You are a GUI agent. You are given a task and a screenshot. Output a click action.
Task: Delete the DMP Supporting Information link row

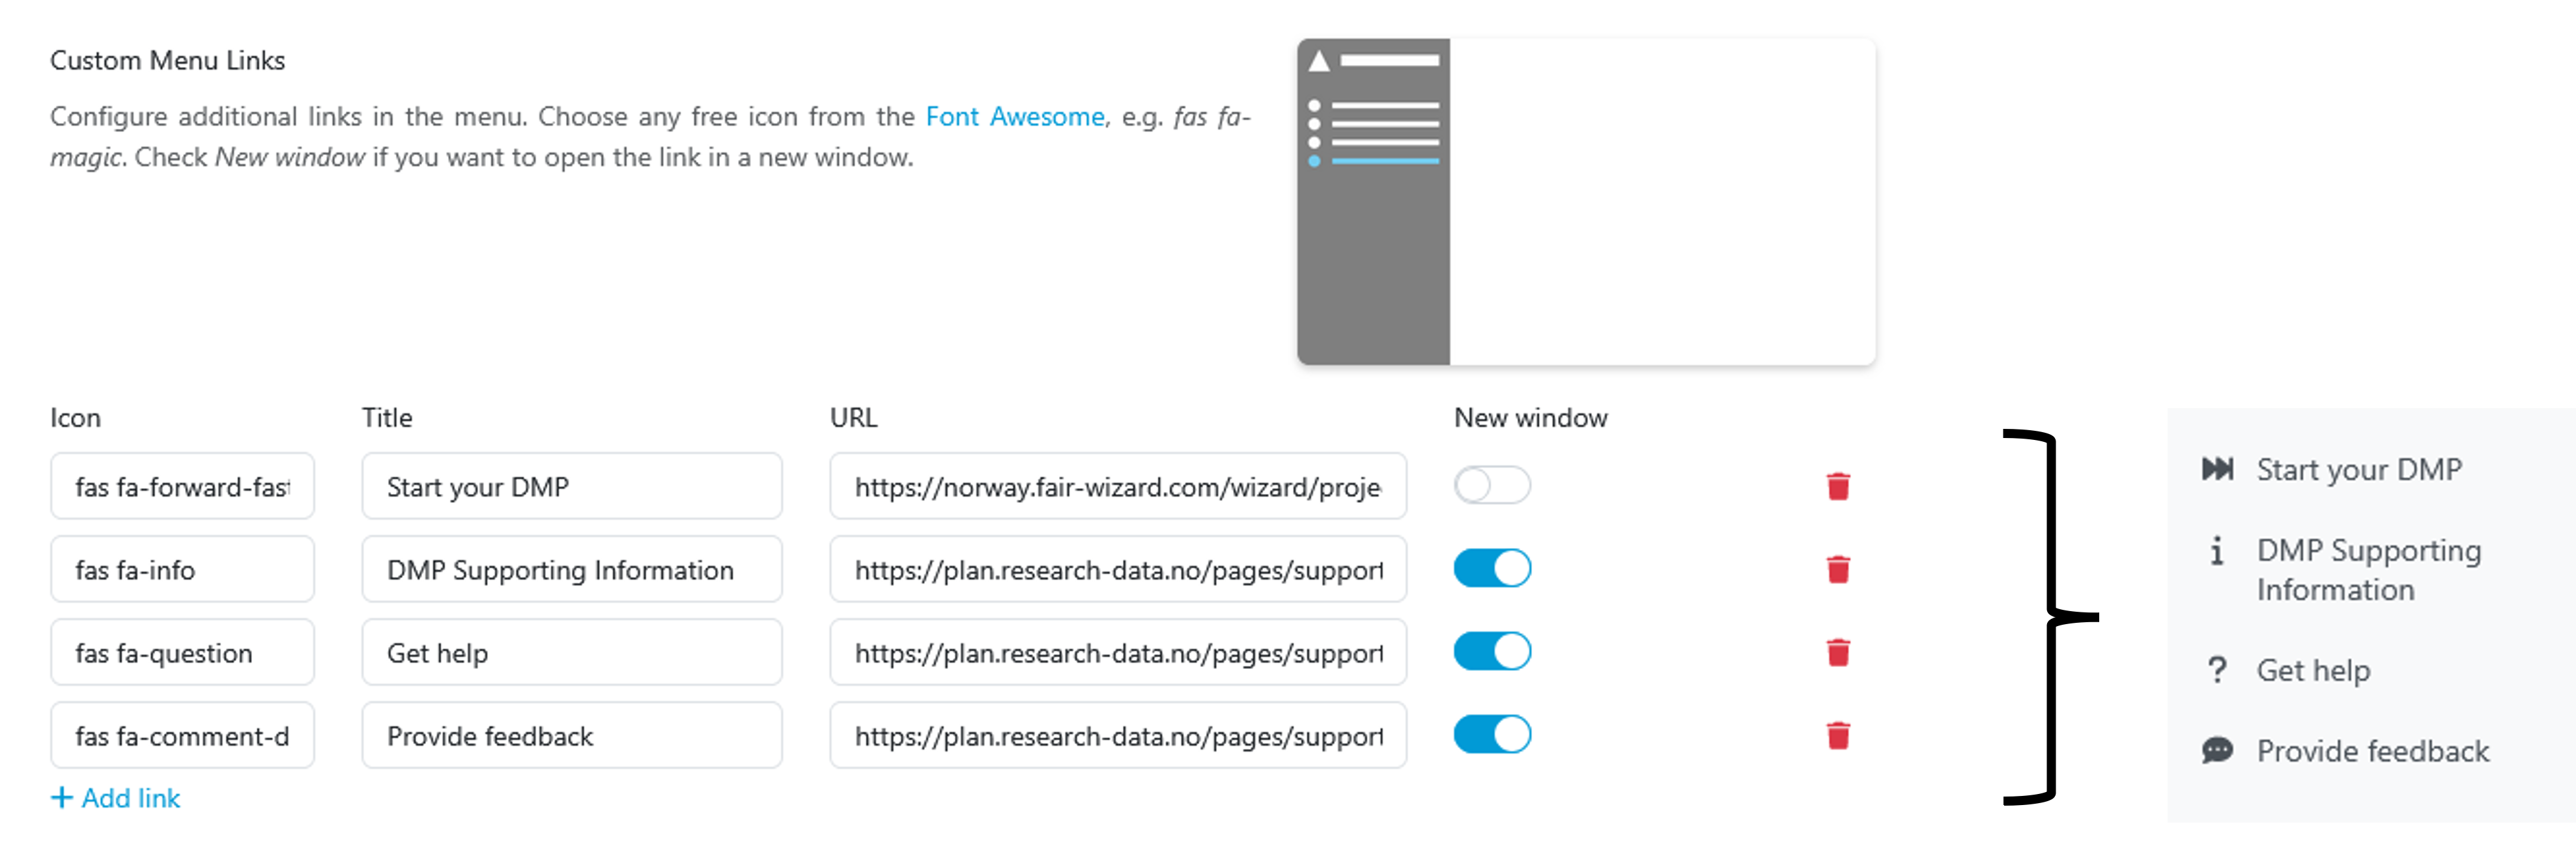pos(1838,569)
